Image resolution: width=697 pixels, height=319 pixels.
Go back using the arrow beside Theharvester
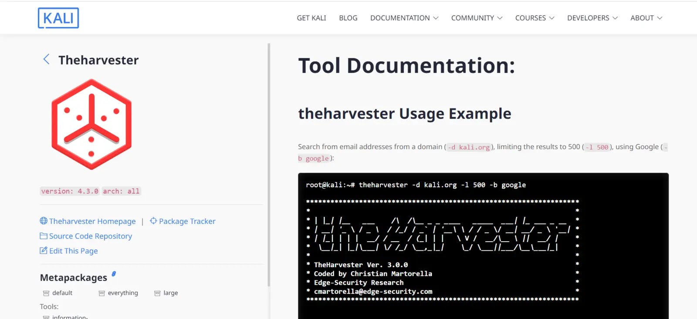click(x=46, y=60)
